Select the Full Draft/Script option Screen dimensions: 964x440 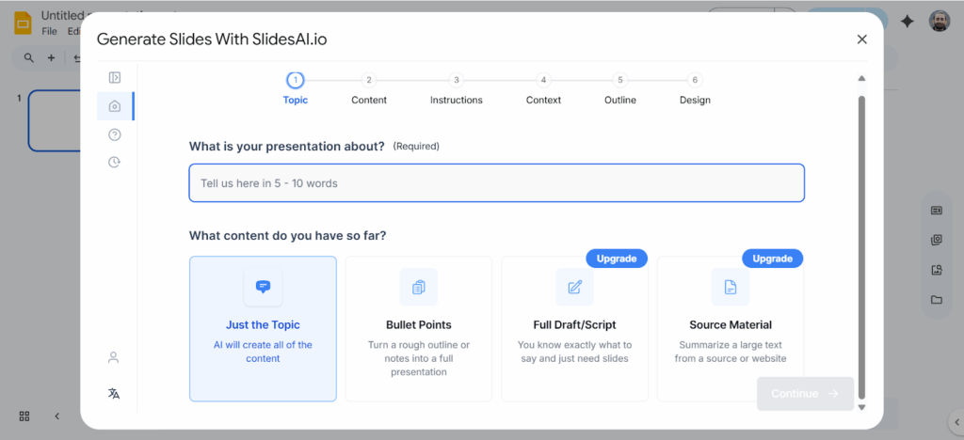click(x=574, y=328)
